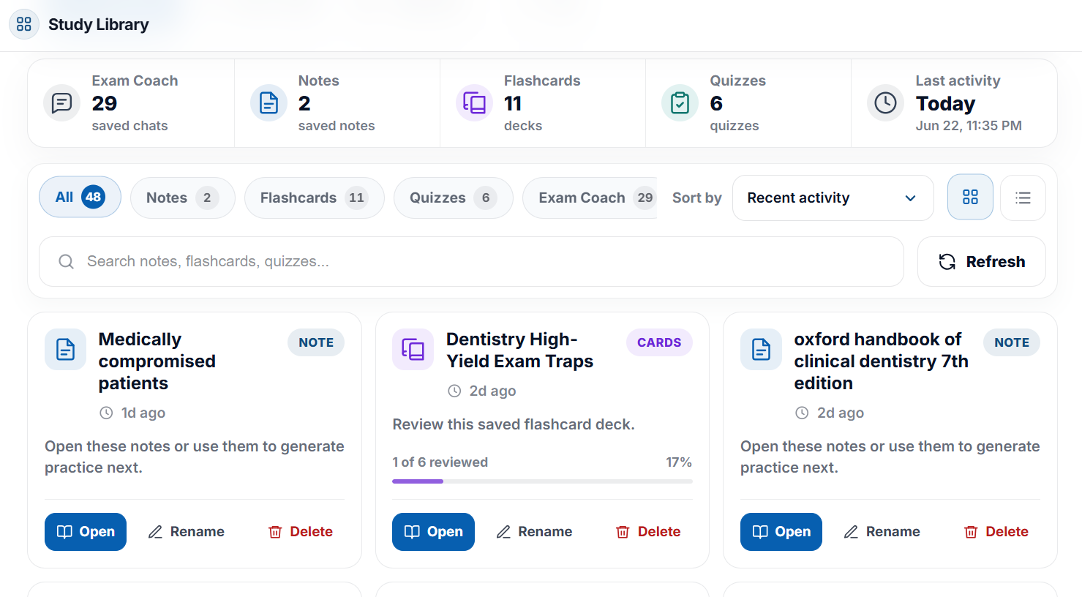Rename the Medically compromised patients note
Screen dimensions: 1082x597
(187, 532)
